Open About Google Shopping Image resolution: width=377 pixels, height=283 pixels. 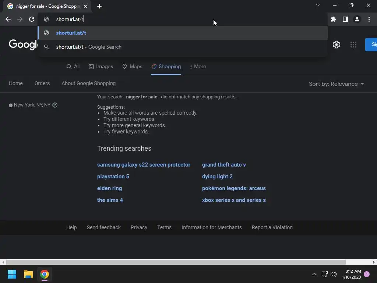[88, 83]
